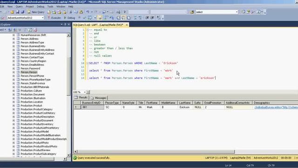Click the Cut scissors icon
The height and width of the screenshot is (168, 298).
tap(71, 12)
